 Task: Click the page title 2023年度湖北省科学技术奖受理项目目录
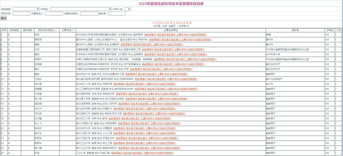[x=171, y=4]
